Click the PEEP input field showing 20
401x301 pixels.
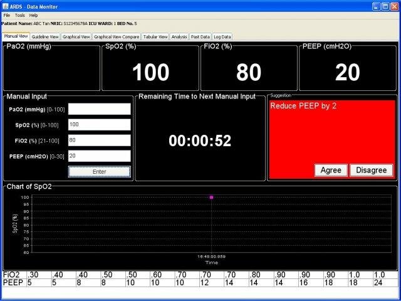(100, 156)
